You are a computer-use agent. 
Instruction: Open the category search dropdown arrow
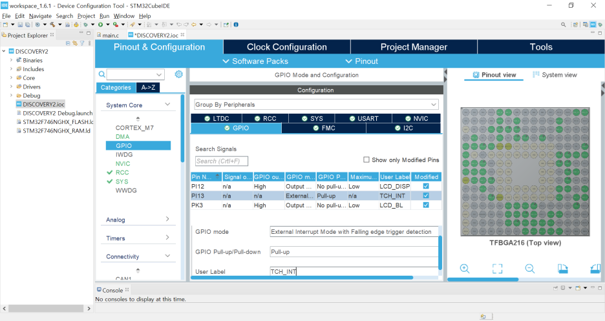point(159,74)
